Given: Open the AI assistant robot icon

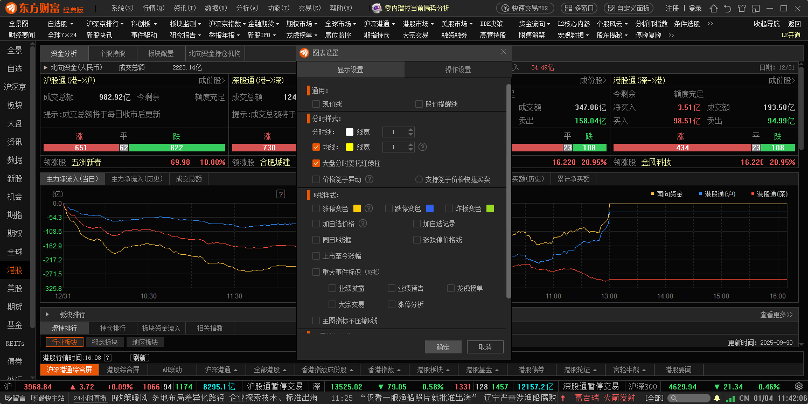Looking at the screenshot, I should [x=377, y=8].
